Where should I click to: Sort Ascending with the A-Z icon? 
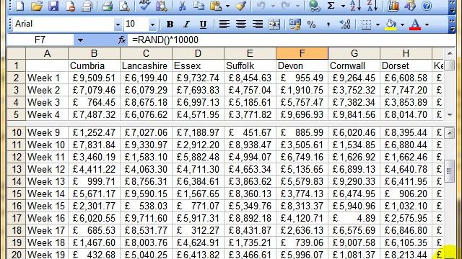pyautogui.click(x=355, y=6)
